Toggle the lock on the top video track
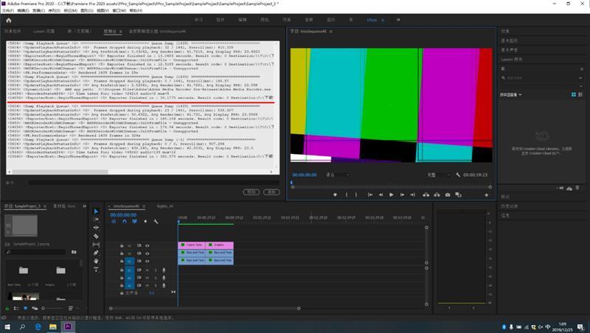The width and height of the screenshot is (590, 333). pos(122,246)
